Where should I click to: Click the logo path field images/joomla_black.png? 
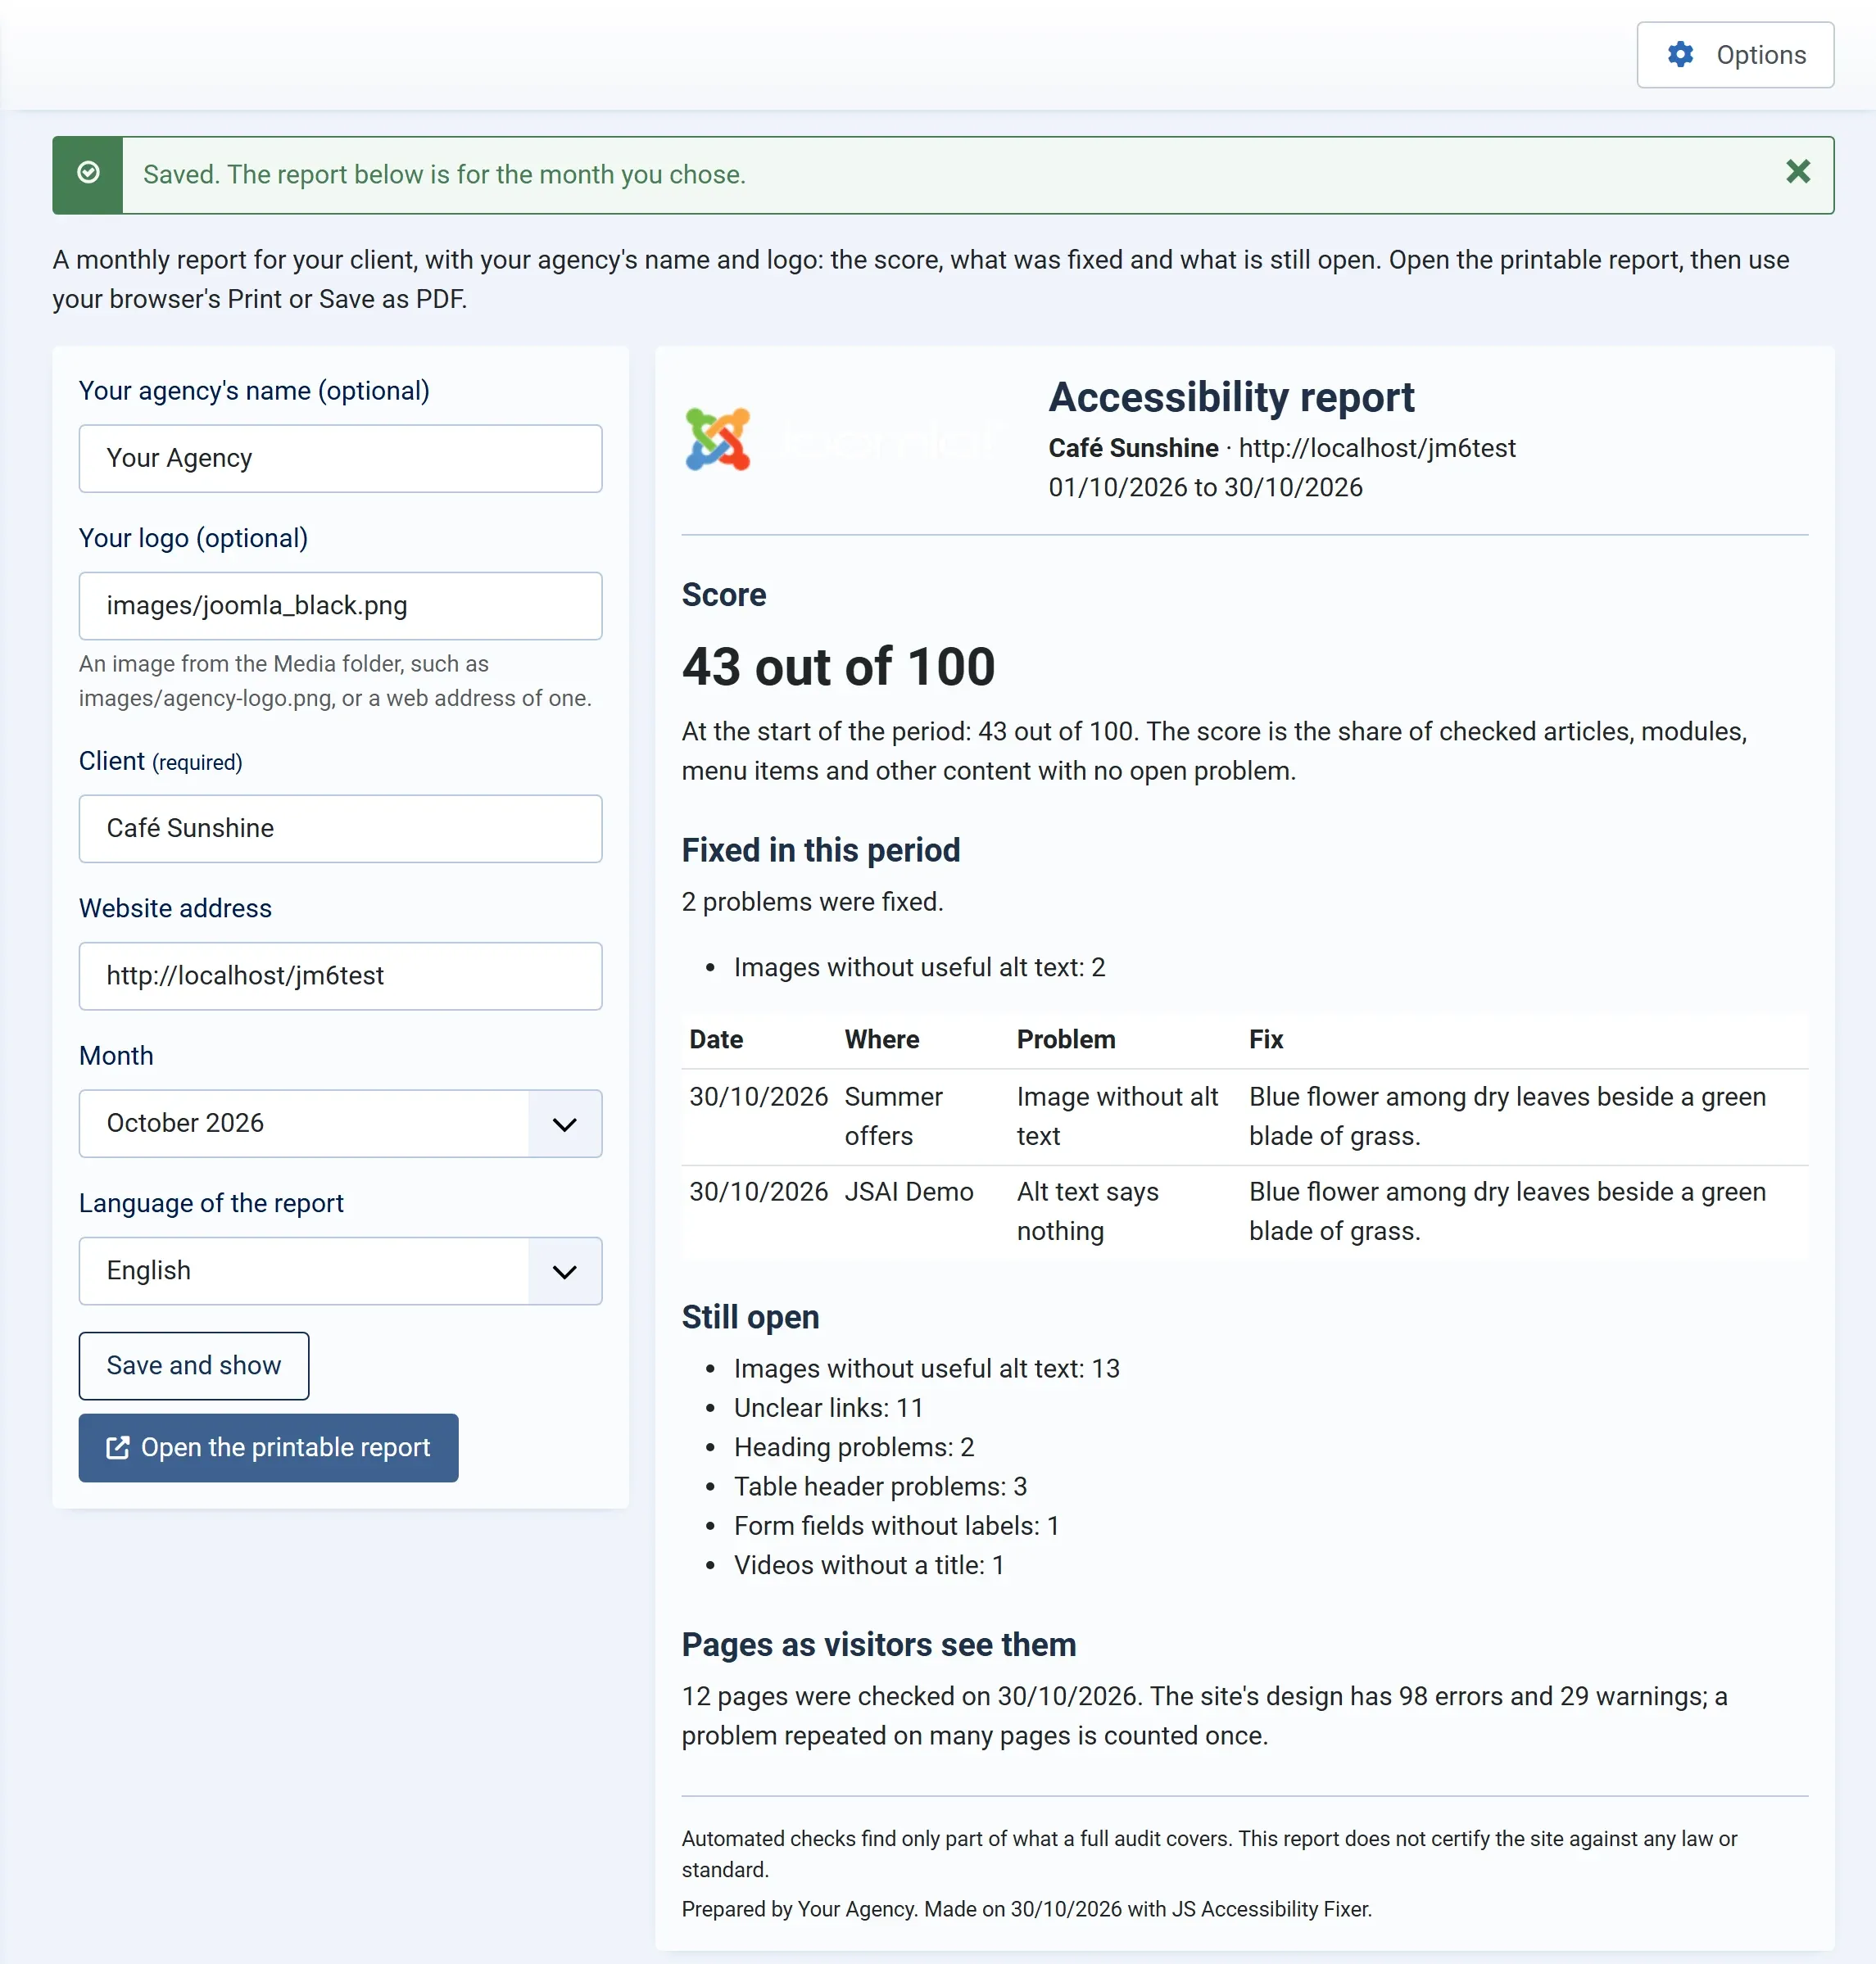(x=340, y=605)
